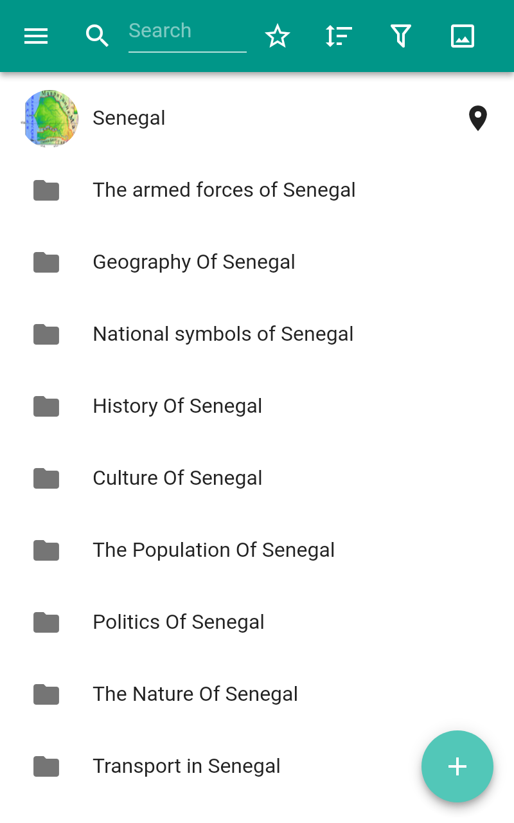Select Culture Of Senegal entry
This screenshot has width=514, height=823.
pos(177,478)
